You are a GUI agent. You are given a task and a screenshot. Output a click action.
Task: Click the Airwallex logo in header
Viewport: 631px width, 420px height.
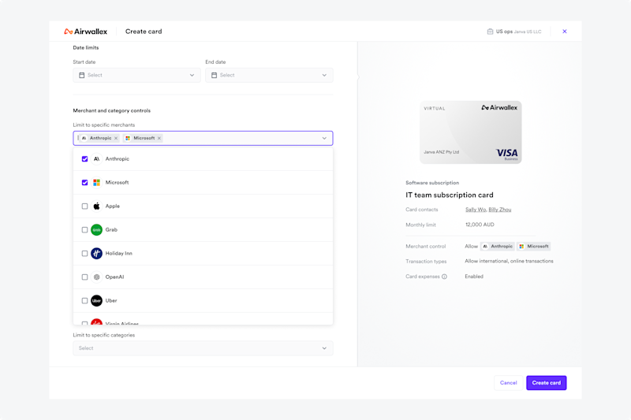86,32
